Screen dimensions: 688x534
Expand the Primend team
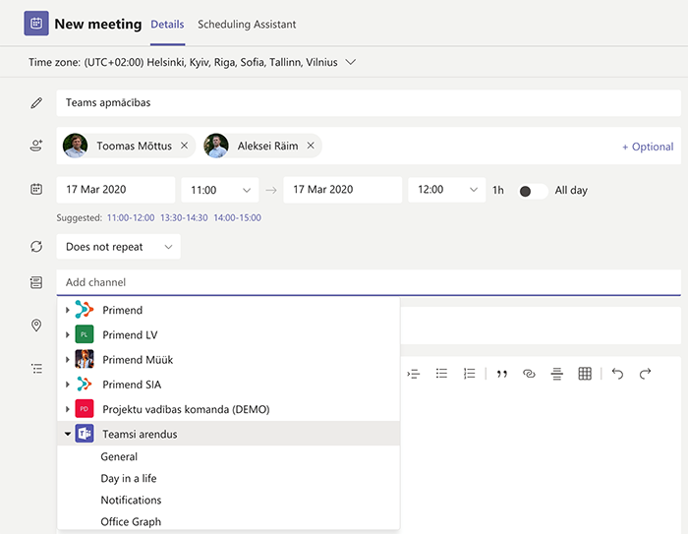click(67, 310)
